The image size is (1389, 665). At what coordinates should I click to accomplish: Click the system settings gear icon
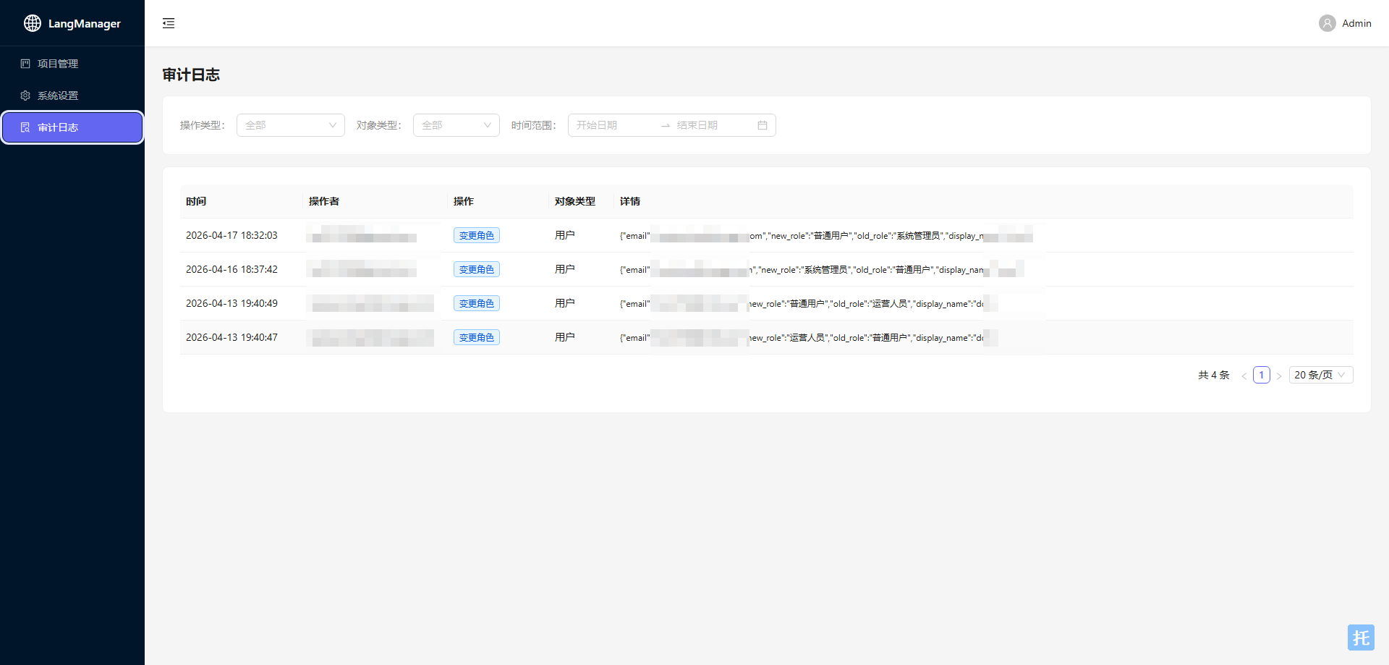pos(25,96)
